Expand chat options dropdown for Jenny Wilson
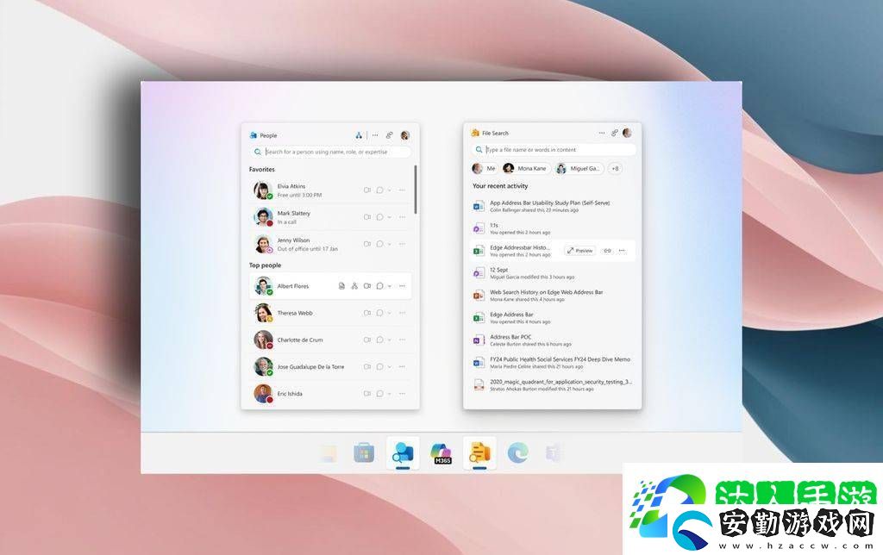The image size is (883, 555). pos(389,244)
